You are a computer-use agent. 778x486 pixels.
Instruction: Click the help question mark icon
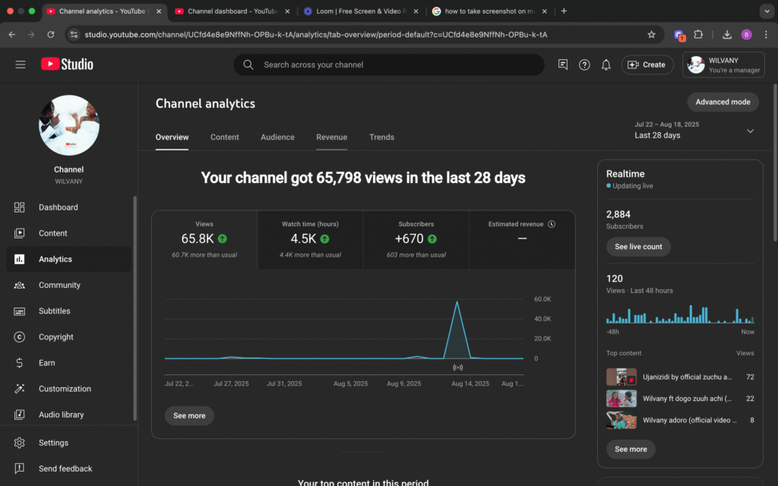[584, 65]
